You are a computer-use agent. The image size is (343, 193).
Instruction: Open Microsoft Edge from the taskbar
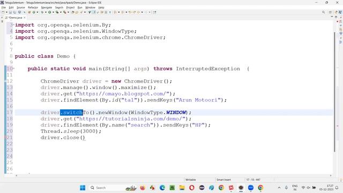[x=162, y=188]
